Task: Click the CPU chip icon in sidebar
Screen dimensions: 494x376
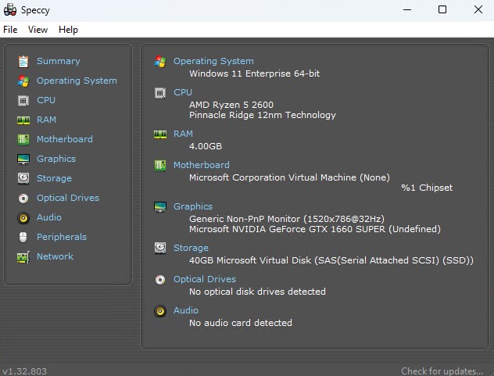Action: point(23,101)
